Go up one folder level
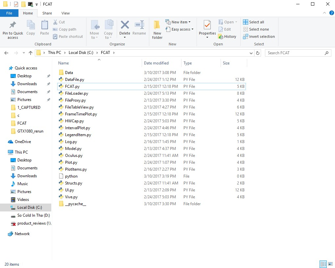Screen dimensions: 335x268 tap(31, 53)
